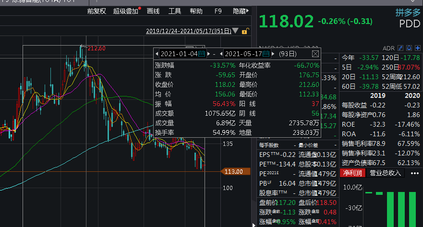The width and height of the screenshot is (423, 227).
Task: Click the 52周高 value 212.60
Action: click(410, 77)
